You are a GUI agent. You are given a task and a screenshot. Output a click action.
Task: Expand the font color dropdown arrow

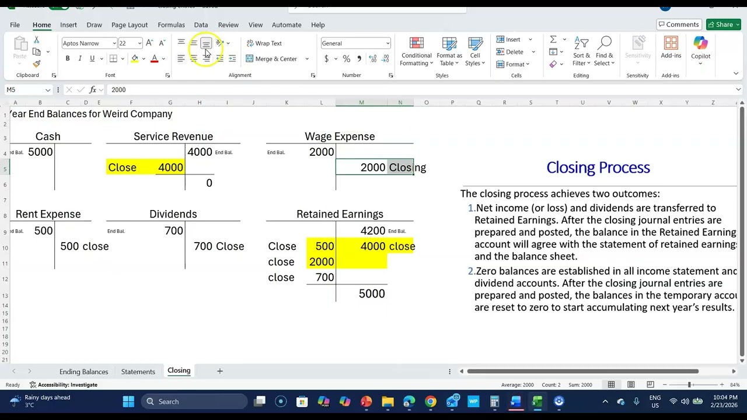(163, 59)
